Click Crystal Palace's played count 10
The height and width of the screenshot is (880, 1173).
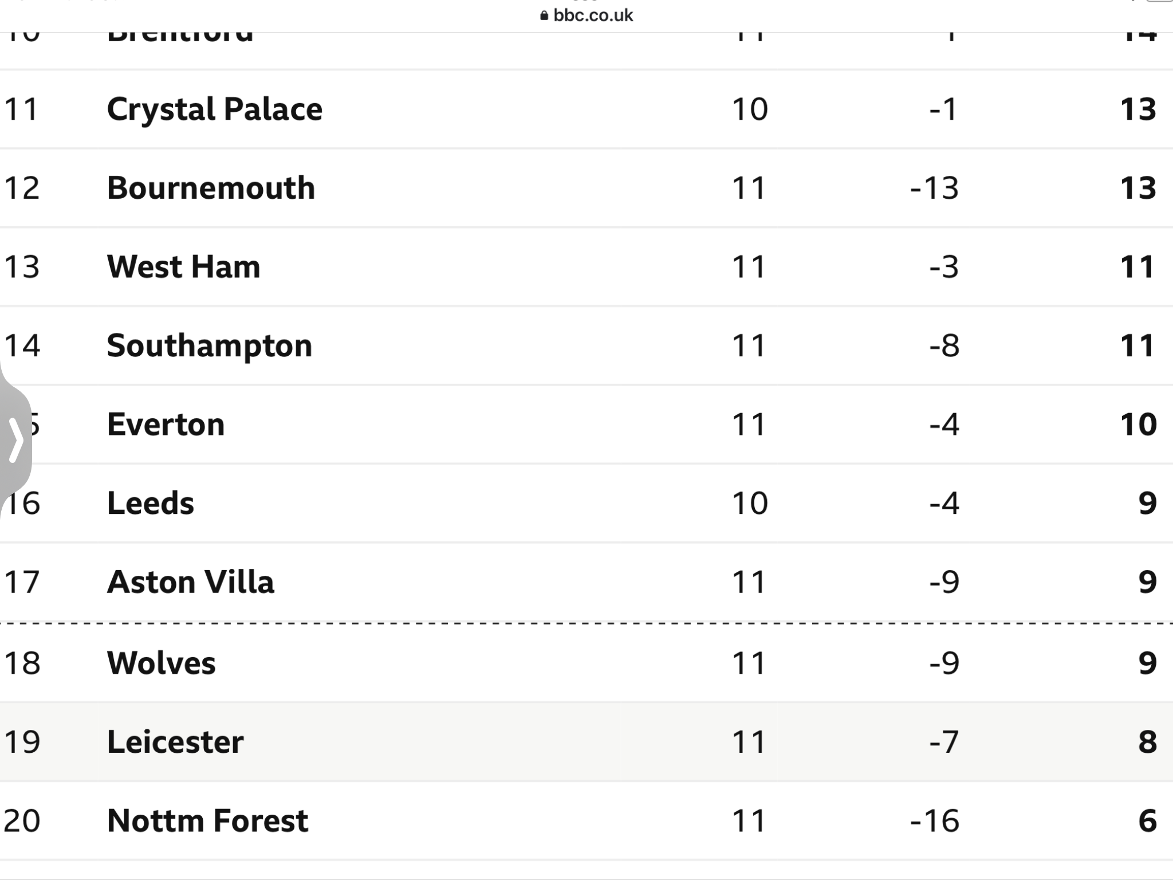click(x=750, y=109)
